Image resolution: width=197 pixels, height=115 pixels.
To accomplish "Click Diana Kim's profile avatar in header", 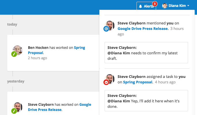I will pos(165,6).
